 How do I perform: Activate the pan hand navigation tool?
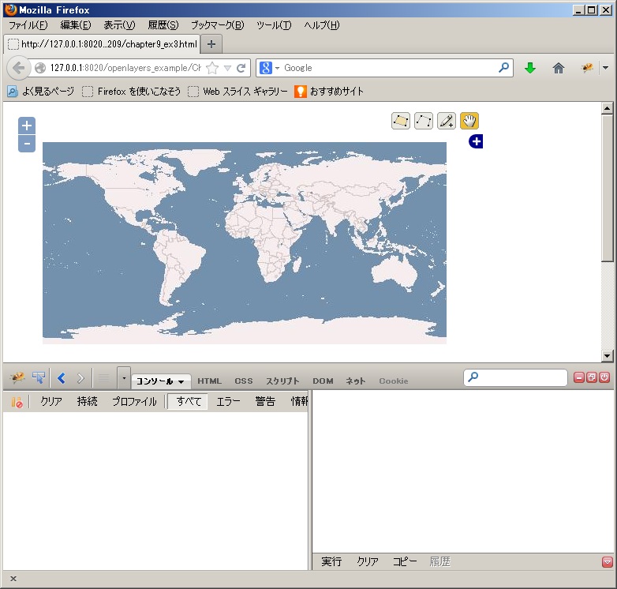point(469,121)
